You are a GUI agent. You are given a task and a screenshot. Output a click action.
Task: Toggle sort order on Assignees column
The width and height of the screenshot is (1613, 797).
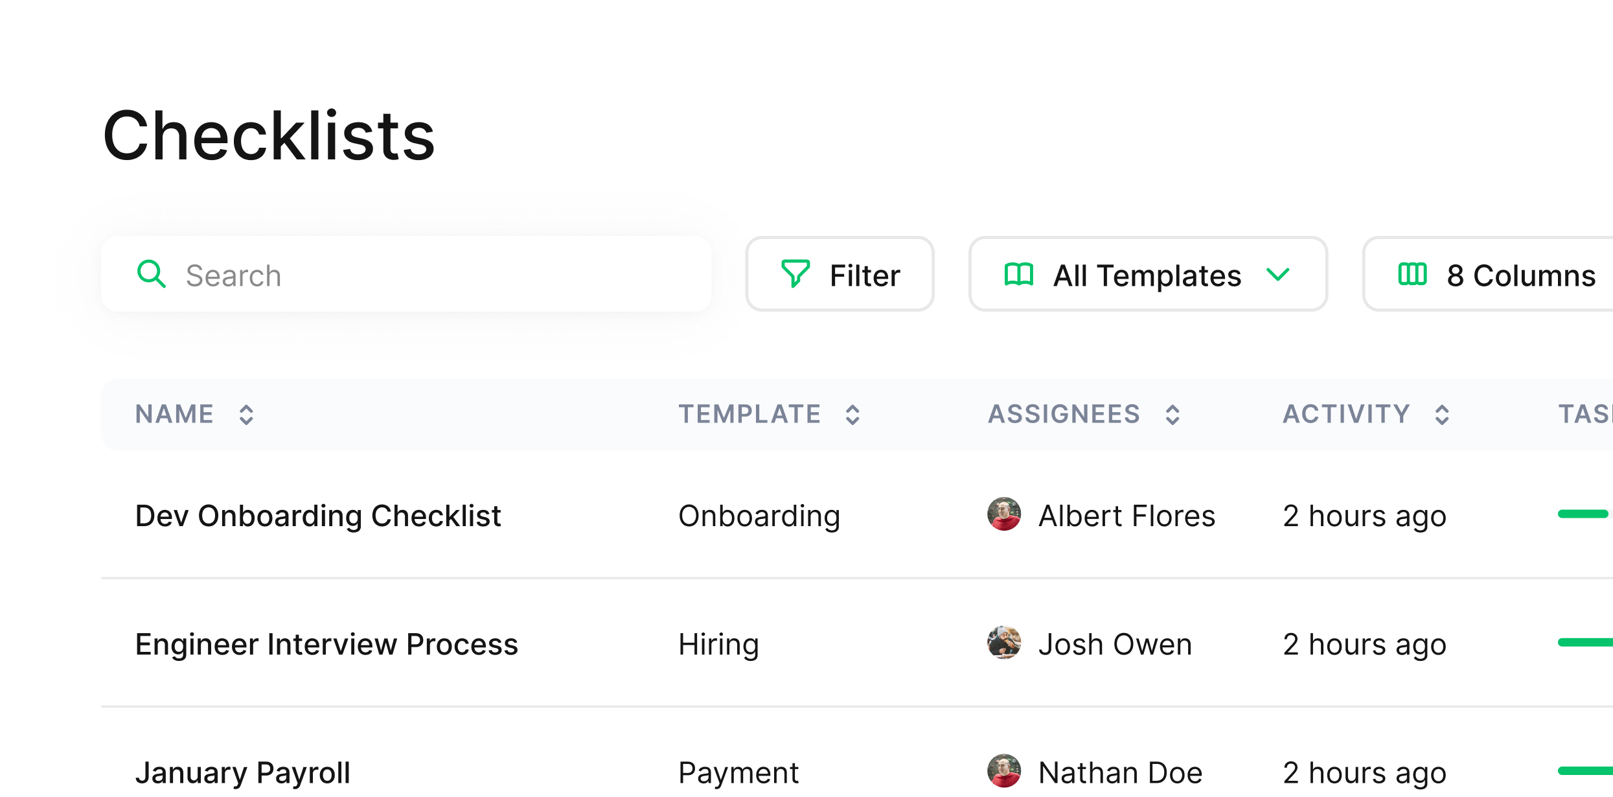(x=1173, y=415)
